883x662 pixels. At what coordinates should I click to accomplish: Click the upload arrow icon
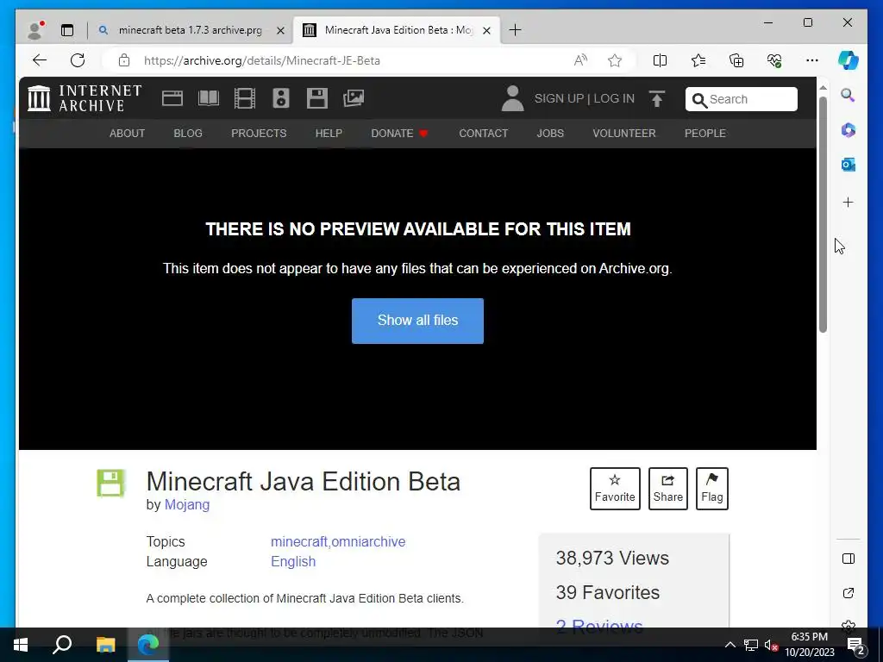point(656,98)
